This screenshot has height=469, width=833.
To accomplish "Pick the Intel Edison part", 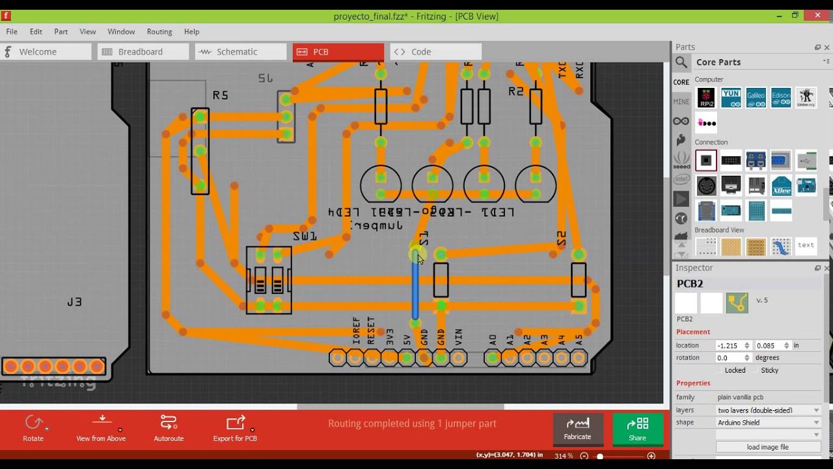I will click(x=781, y=98).
